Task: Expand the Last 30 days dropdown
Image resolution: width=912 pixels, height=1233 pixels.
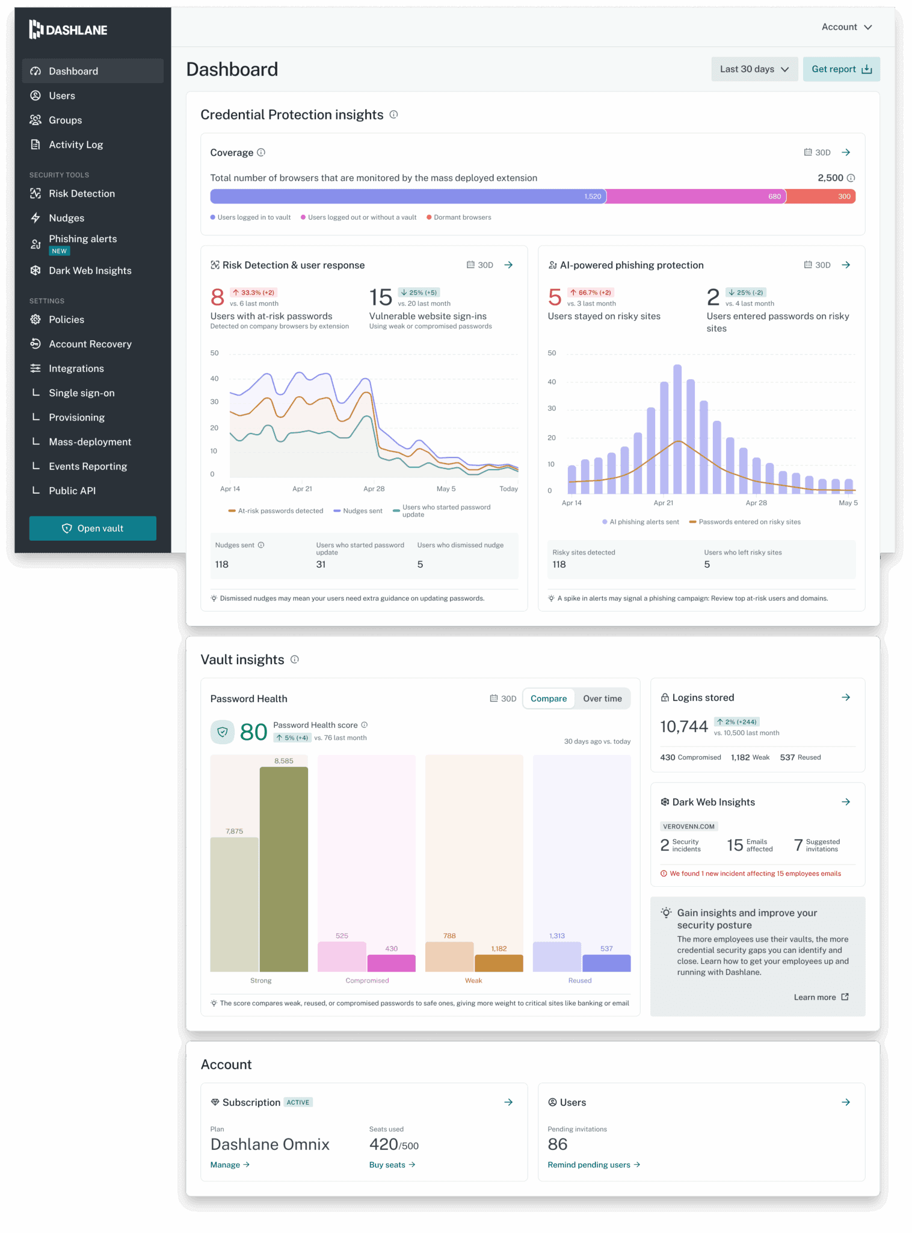Action: point(754,69)
